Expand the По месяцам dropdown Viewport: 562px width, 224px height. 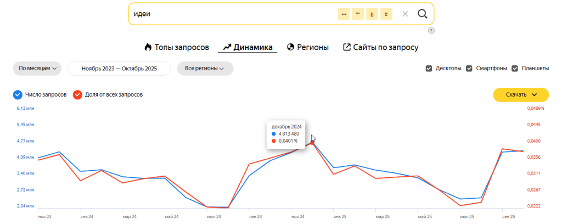pyautogui.click(x=38, y=69)
